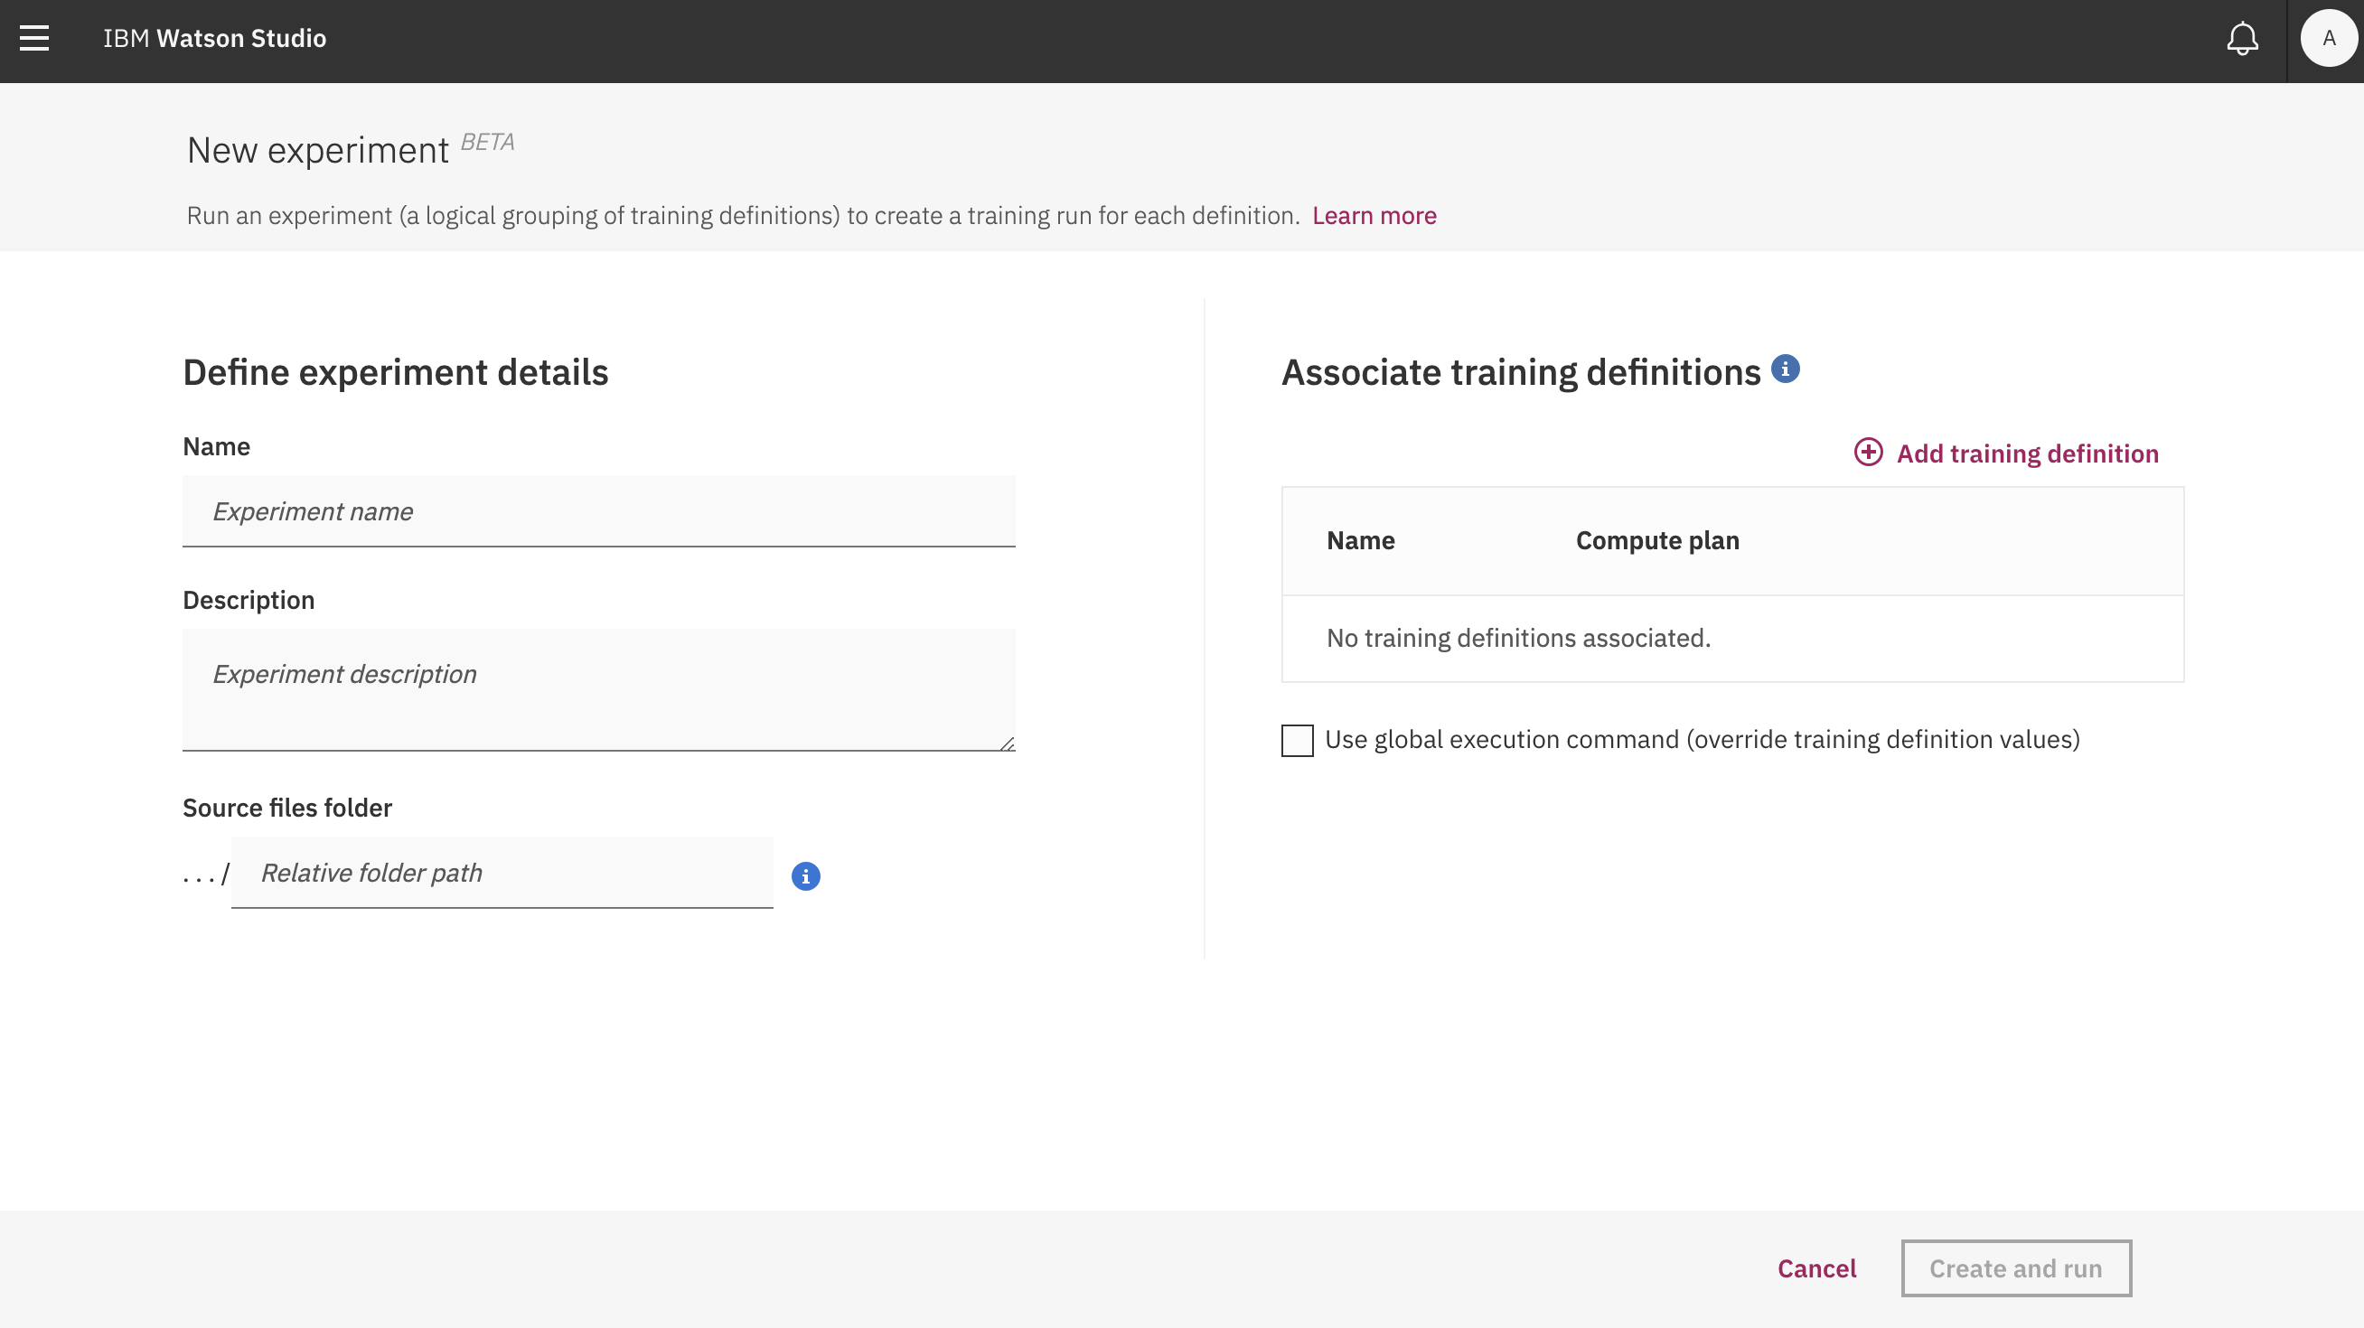Image resolution: width=2364 pixels, height=1328 pixels.
Task: Click the description resize handle corner
Action: coord(1007,743)
